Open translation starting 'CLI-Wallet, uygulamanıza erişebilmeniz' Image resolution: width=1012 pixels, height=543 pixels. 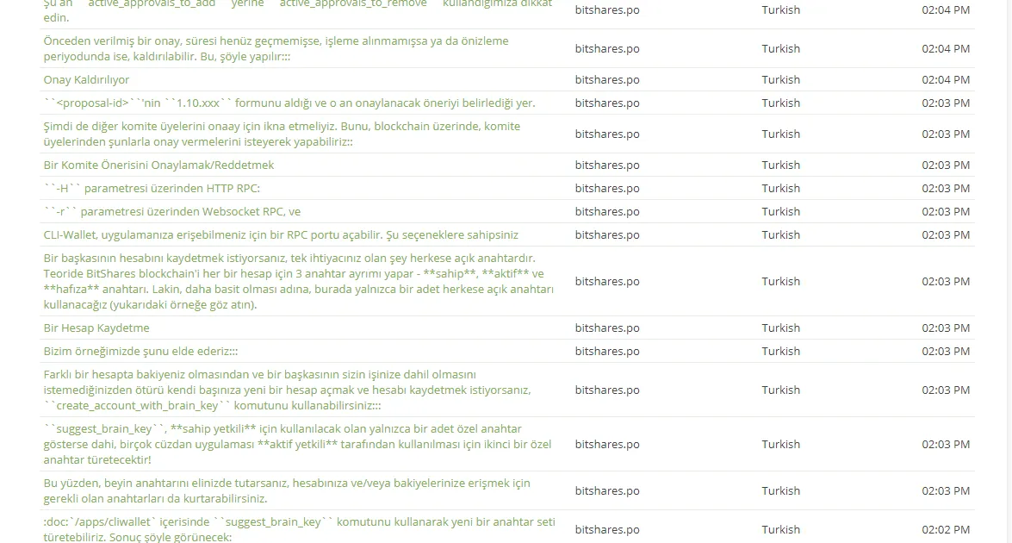[281, 234]
